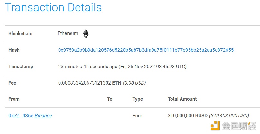Viewport: 260px width, 134px height.
Task: Click the Type column header
Action: pyautogui.click(x=137, y=99)
